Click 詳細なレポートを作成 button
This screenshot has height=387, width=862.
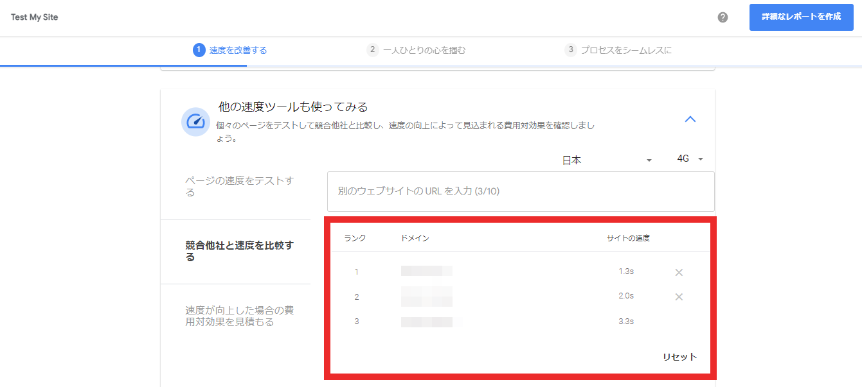(801, 17)
